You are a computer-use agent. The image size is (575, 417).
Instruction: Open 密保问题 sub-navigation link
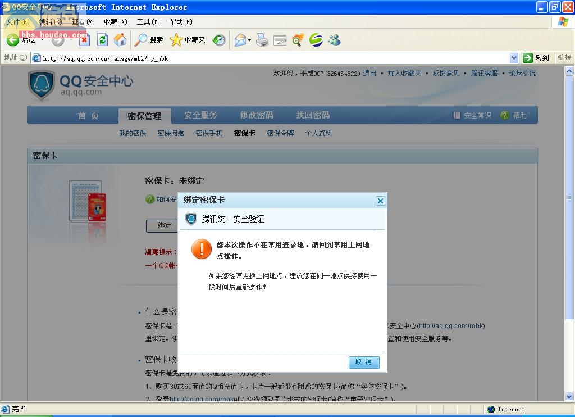tap(171, 133)
